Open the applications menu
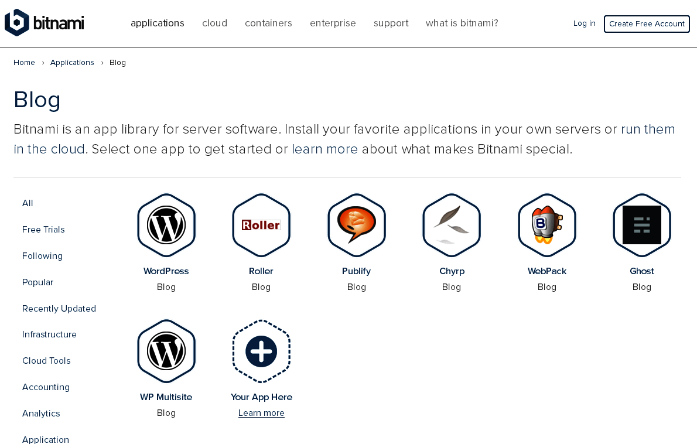The image size is (697, 444). [x=158, y=23]
